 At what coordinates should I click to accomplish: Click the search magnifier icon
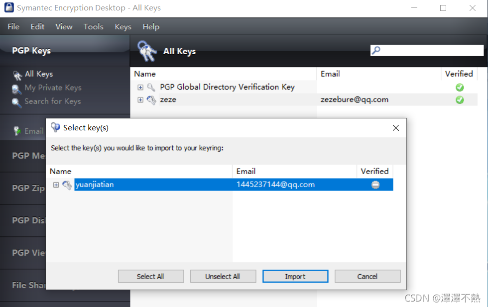376,50
